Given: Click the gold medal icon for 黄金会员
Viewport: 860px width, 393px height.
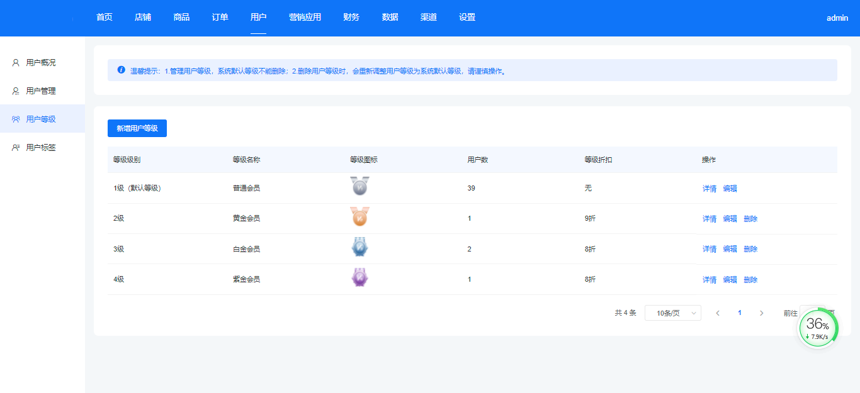Looking at the screenshot, I should coord(359,217).
